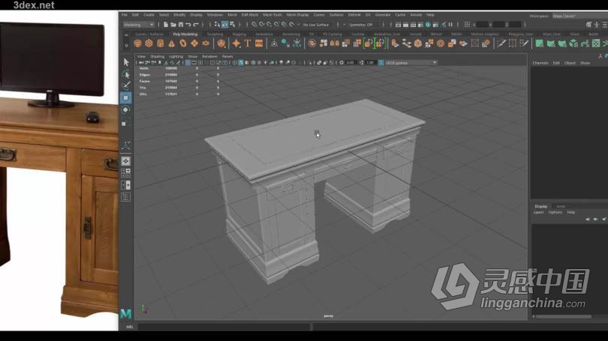Screen dimensions: 608x341
Task: Click the exposure value field 0.00
Action: pos(350,62)
